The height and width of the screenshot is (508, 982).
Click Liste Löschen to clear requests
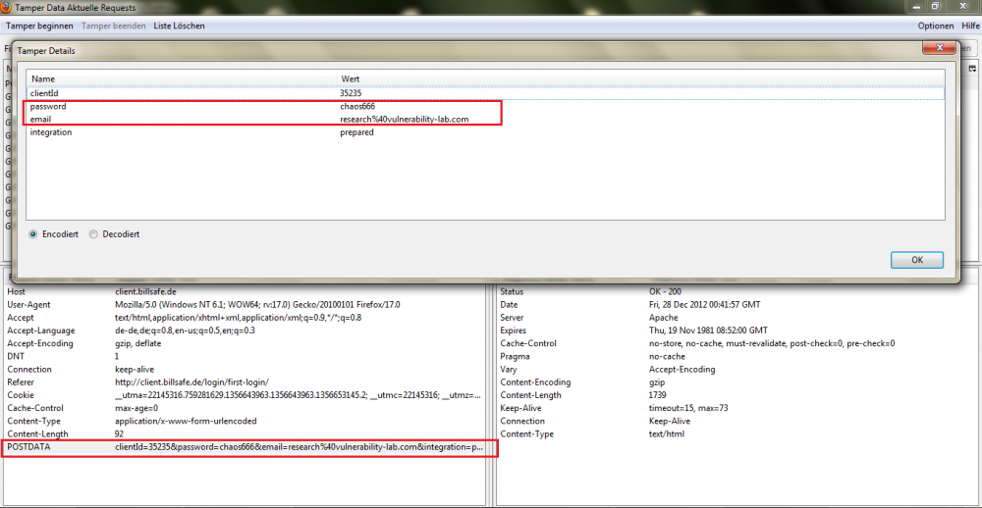coord(182,25)
